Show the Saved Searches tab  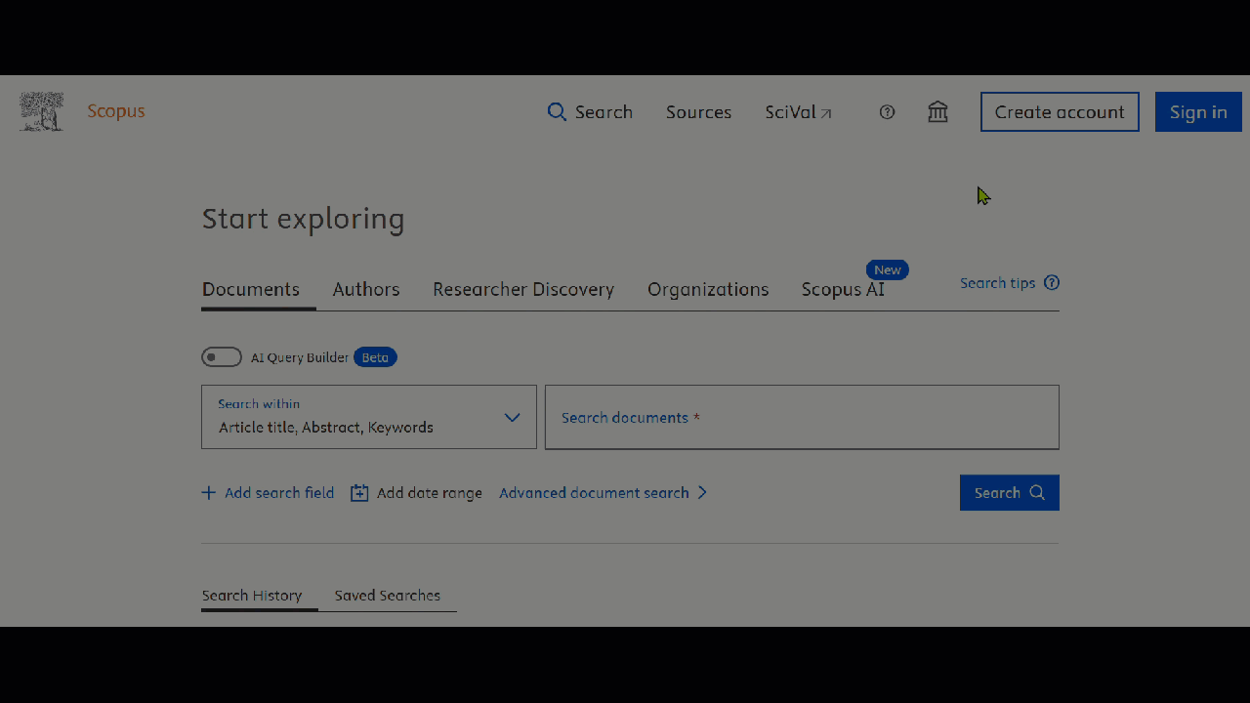(387, 596)
